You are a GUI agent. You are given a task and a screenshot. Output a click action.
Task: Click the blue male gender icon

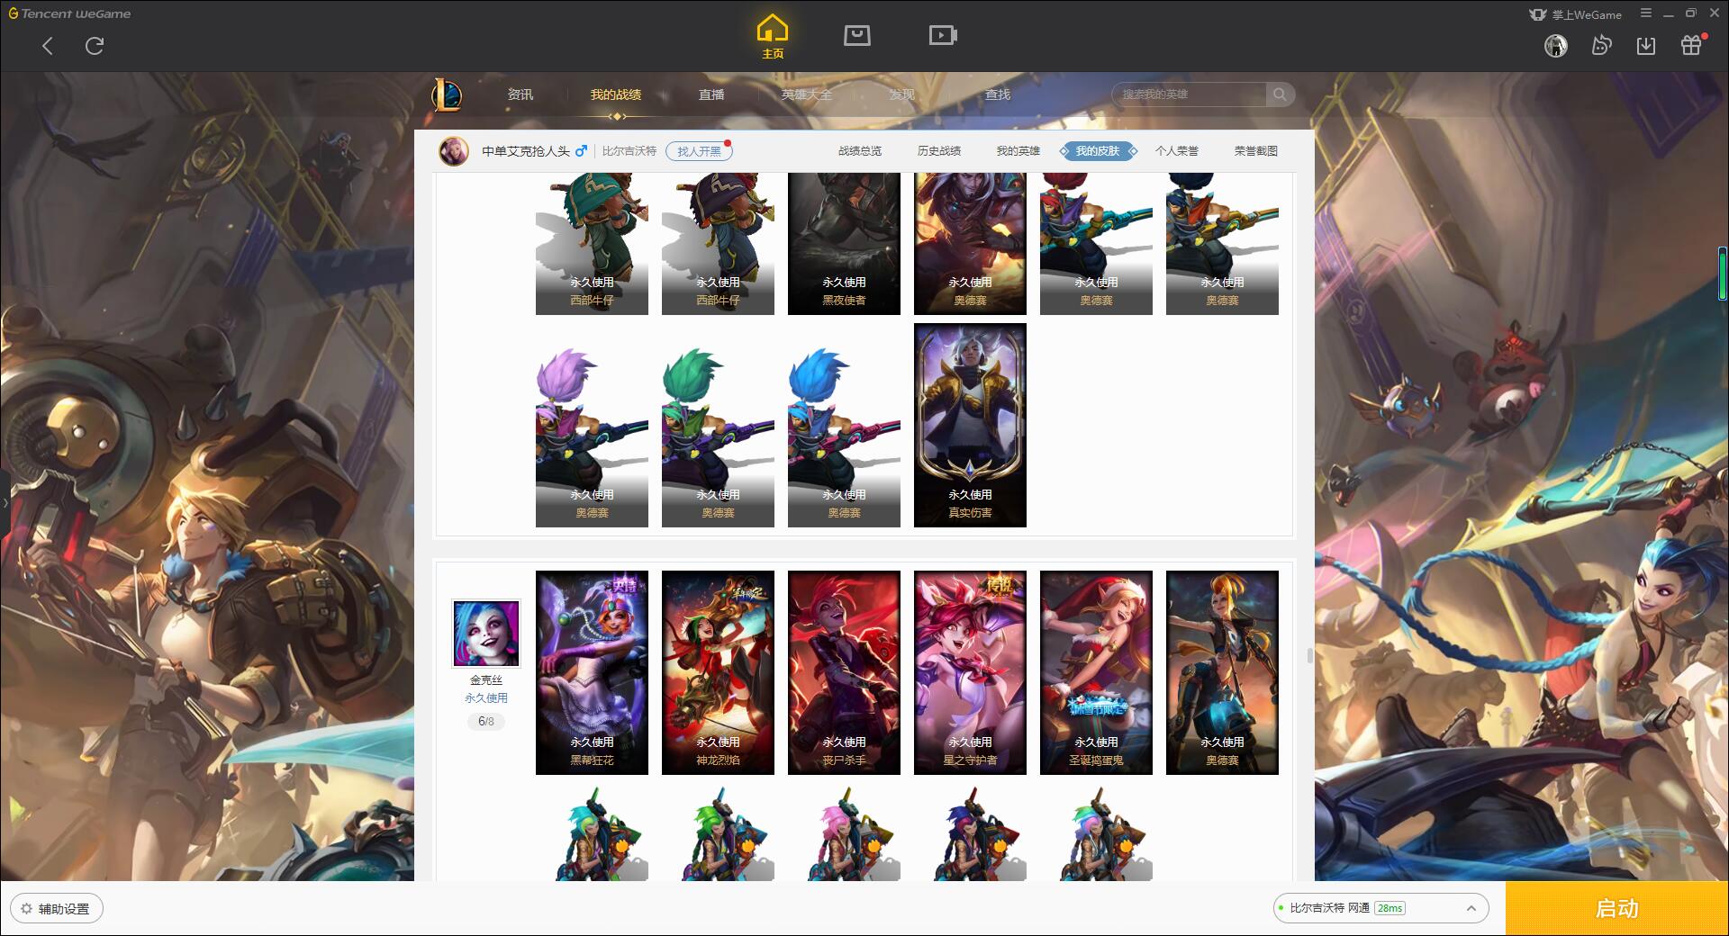click(581, 151)
